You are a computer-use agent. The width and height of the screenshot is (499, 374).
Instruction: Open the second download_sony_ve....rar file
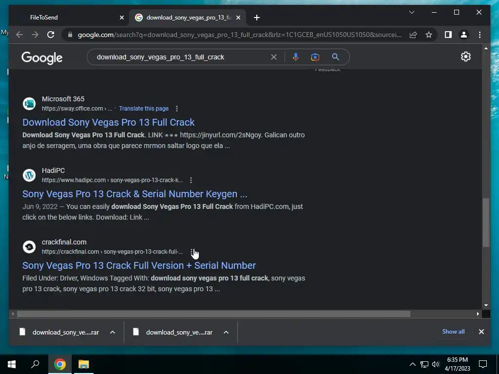point(179,332)
